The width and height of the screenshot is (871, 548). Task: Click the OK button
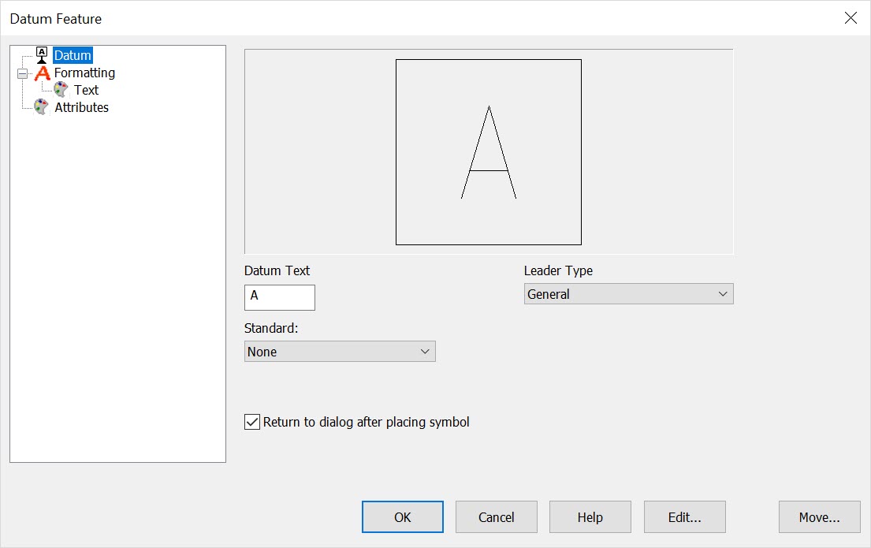402,516
